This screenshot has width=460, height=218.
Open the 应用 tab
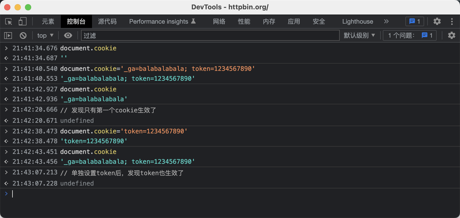[x=294, y=22]
